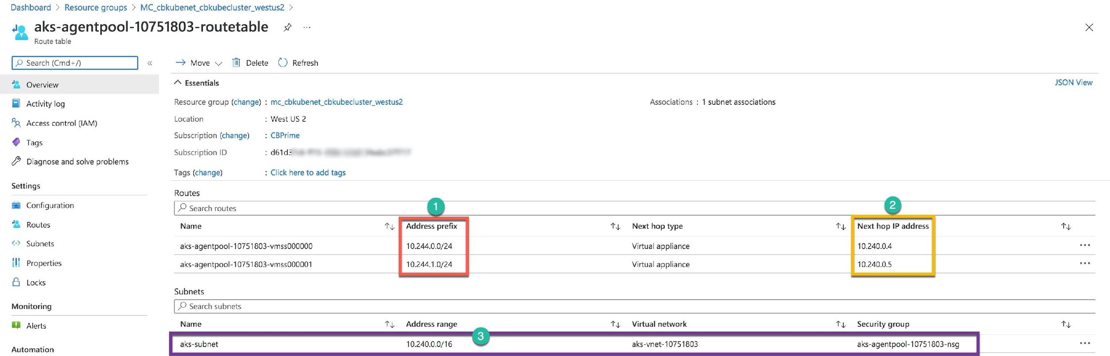Select Overview in sidebar
This screenshot has height=356, width=1110.
point(79,84)
